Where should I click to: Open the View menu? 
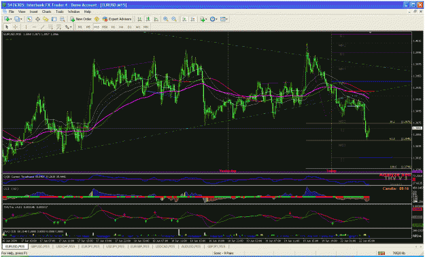click(x=22, y=12)
